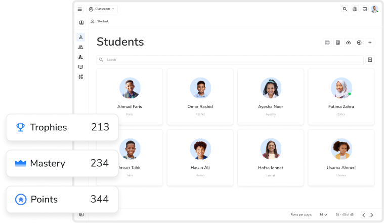Go to the next page arrow
Screen dimensions: 384x223
tap(372, 215)
